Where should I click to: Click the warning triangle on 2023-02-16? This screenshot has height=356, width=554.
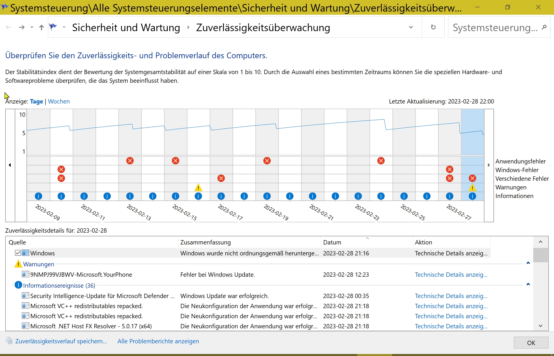click(198, 188)
